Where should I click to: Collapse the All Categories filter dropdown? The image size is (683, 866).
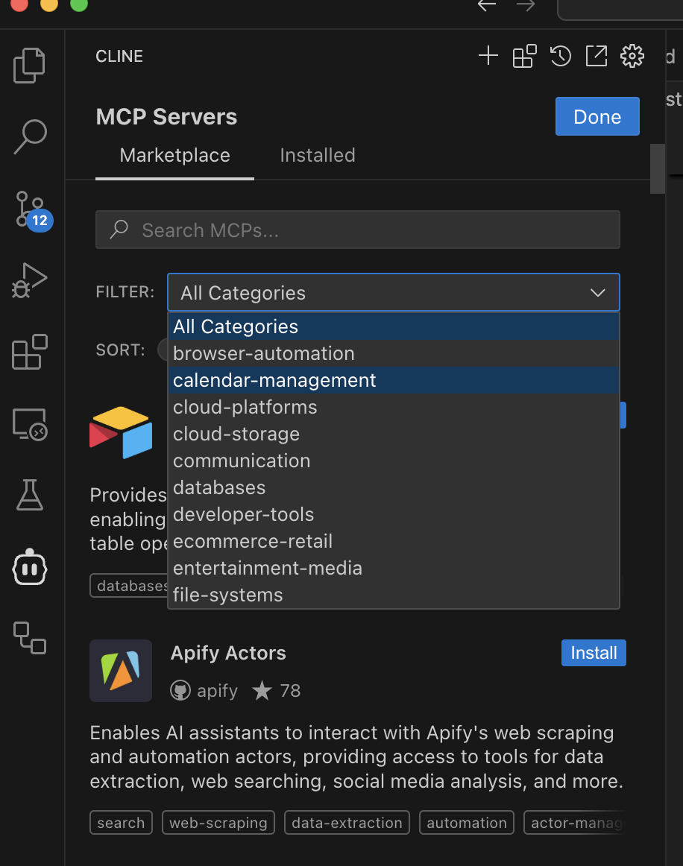click(393, 293)
